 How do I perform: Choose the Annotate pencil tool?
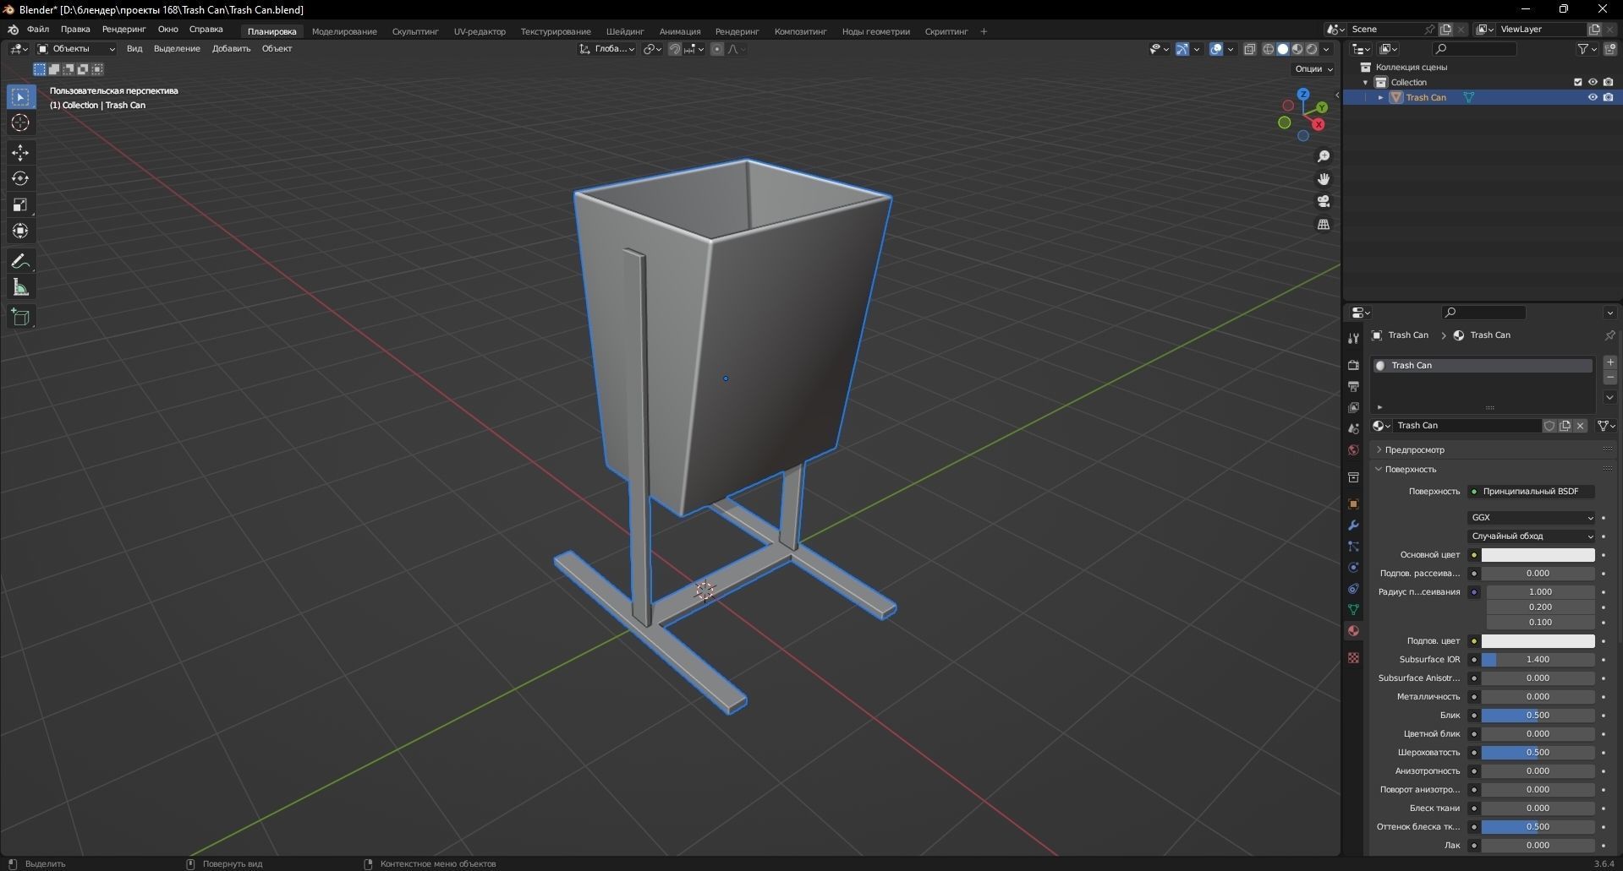pos(20,262)
